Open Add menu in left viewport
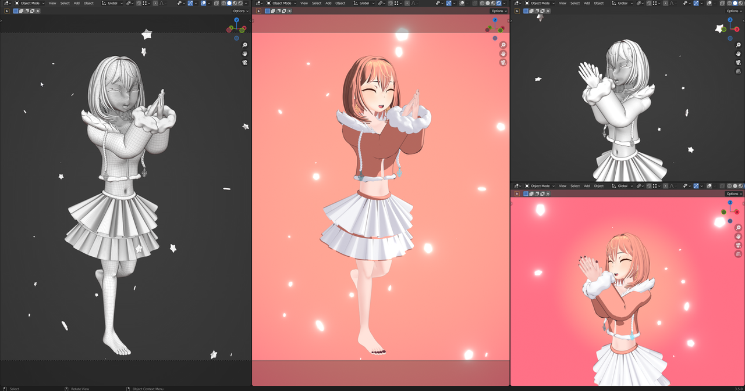 77,3
